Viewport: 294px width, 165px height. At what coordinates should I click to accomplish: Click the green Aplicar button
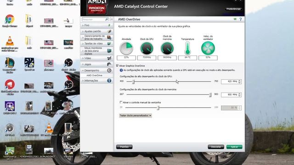[234, 147]
